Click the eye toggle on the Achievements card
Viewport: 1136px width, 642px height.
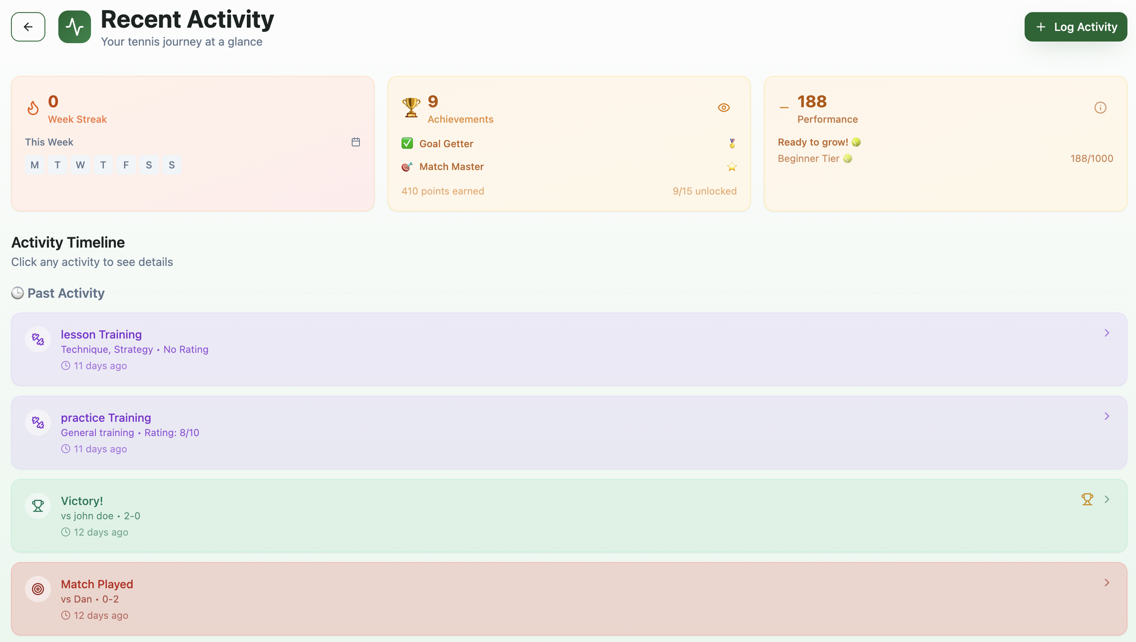(x=723, y=107)
